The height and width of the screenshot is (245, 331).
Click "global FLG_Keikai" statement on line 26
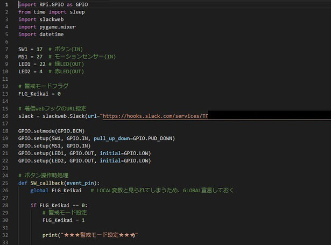point(56,190)
